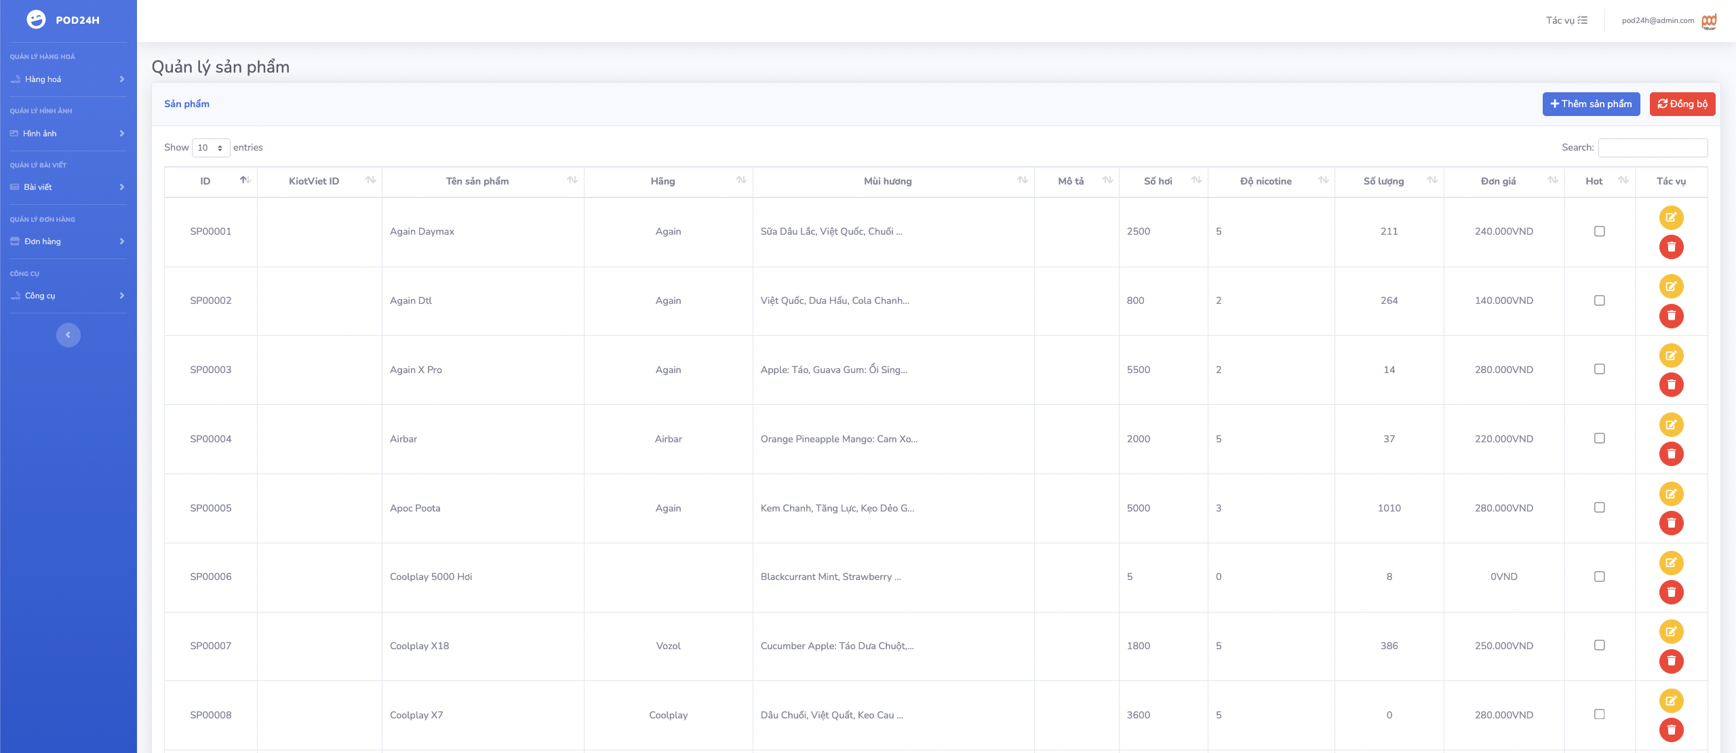Delete product SP00002 Again Dtl
The height and width of the screenshot is (753, 1736).
[1671, 315]
